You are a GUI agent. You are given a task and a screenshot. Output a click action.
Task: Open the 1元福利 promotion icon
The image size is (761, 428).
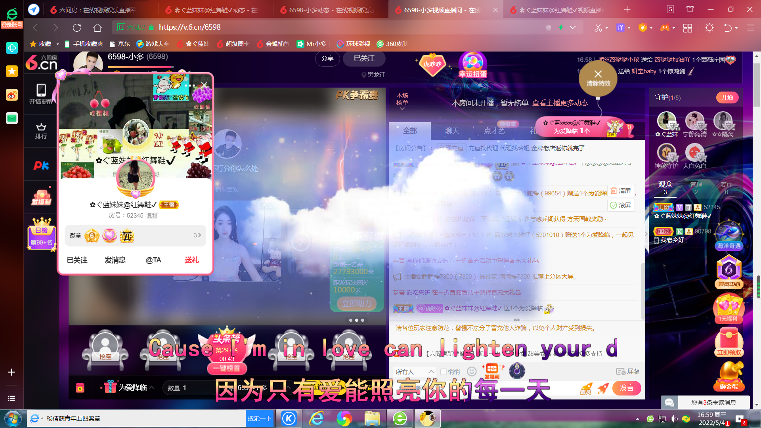[728, 308]
